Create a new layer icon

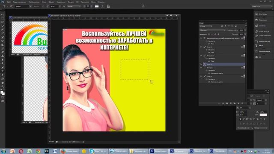click(238, 104)
